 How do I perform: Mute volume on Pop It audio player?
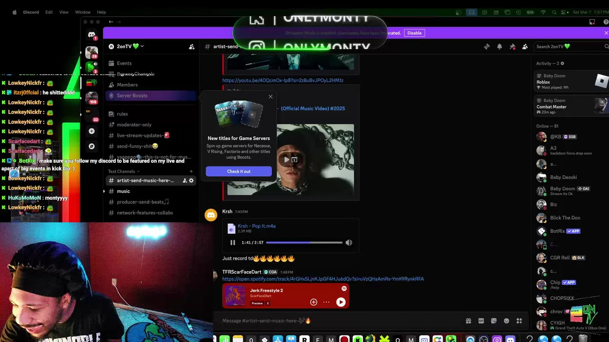349,242
